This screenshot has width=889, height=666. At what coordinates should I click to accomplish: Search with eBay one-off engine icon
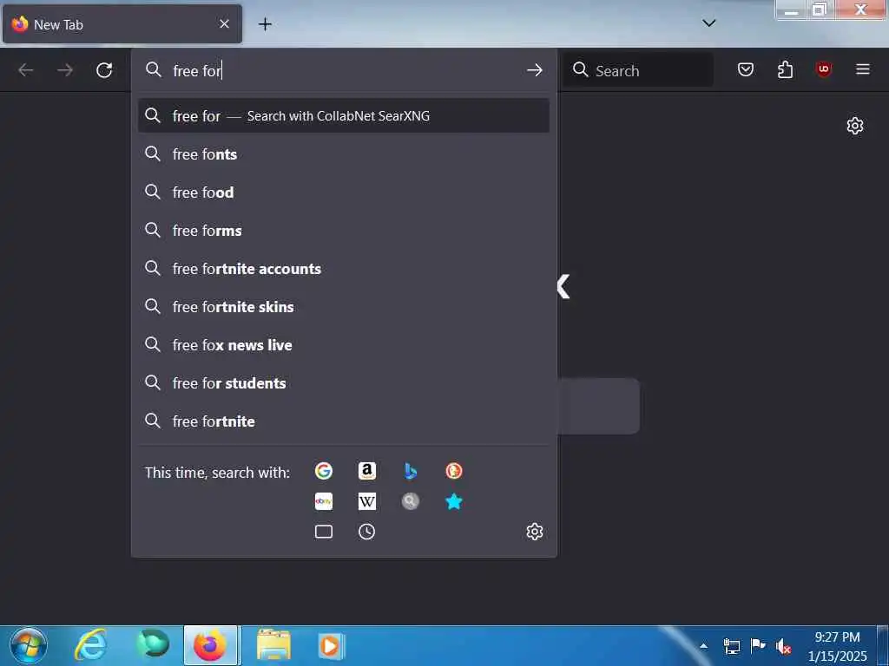coord(324,501)
